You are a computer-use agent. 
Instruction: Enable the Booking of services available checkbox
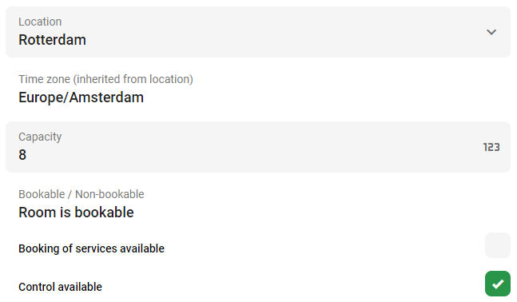point(498,245)
